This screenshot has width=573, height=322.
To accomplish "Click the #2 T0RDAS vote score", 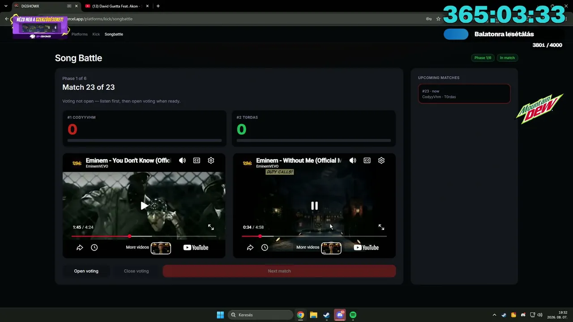I will pos(241,130).
